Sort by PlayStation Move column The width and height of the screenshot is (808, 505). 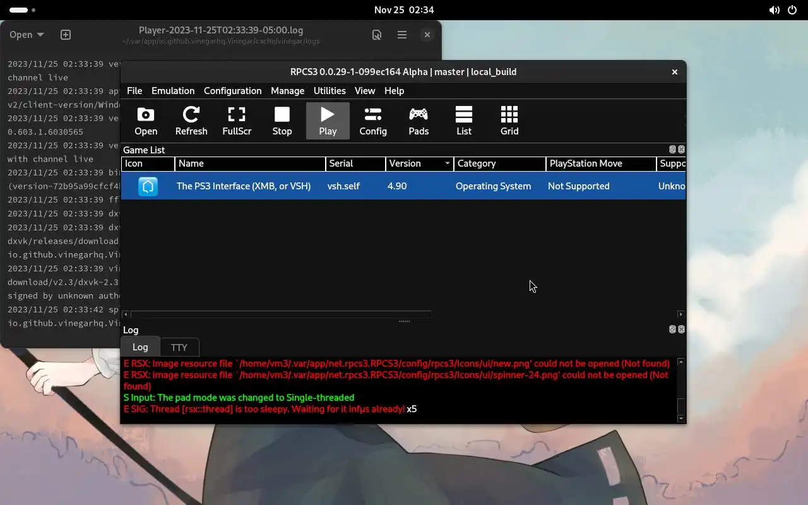click(x=602, y=163)
